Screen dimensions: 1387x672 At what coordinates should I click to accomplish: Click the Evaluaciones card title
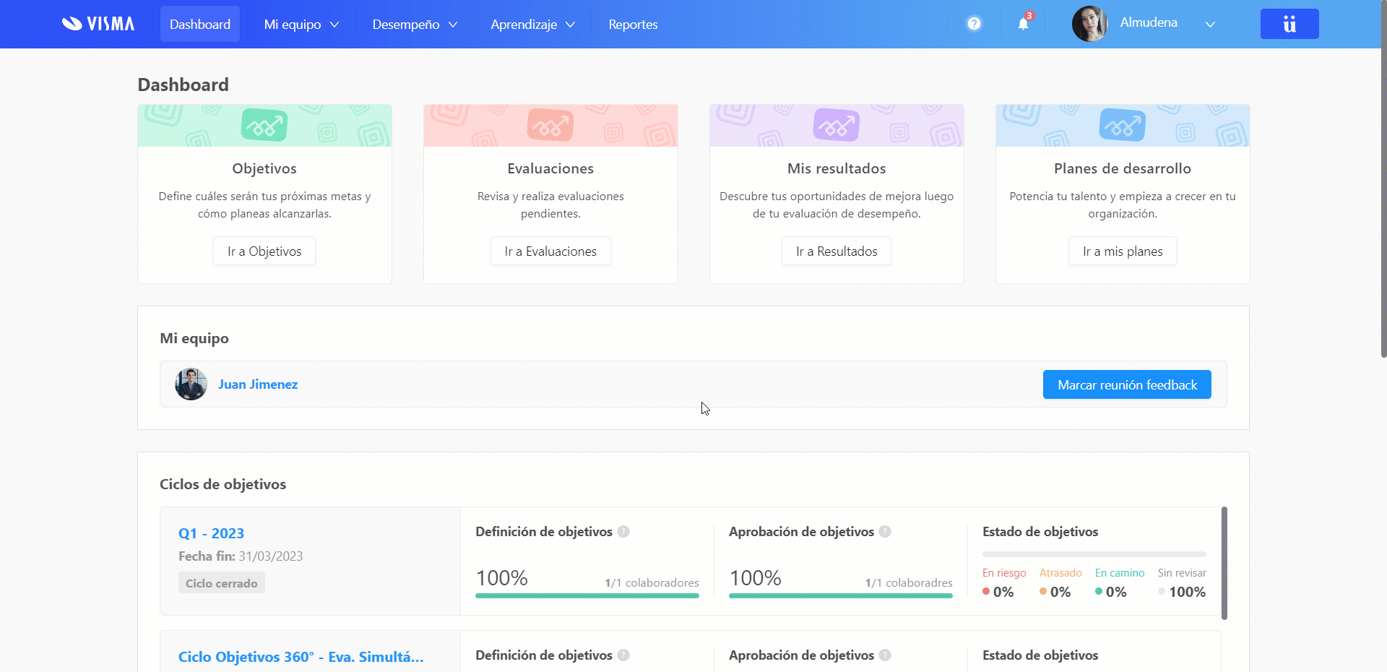coord(550,168)
